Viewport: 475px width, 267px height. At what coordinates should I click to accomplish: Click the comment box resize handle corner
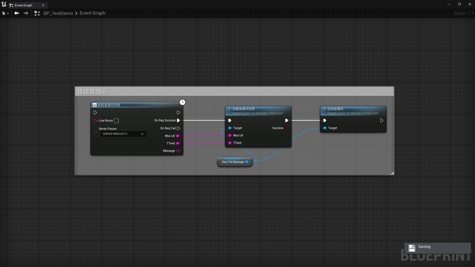tap(392, 173)
